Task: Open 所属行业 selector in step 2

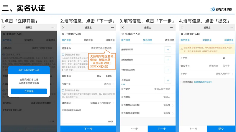Action: (x=109, y=84)
